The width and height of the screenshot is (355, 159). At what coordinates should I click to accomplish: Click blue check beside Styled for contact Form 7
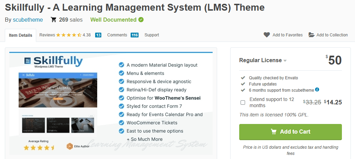click(x=121, y=106)
